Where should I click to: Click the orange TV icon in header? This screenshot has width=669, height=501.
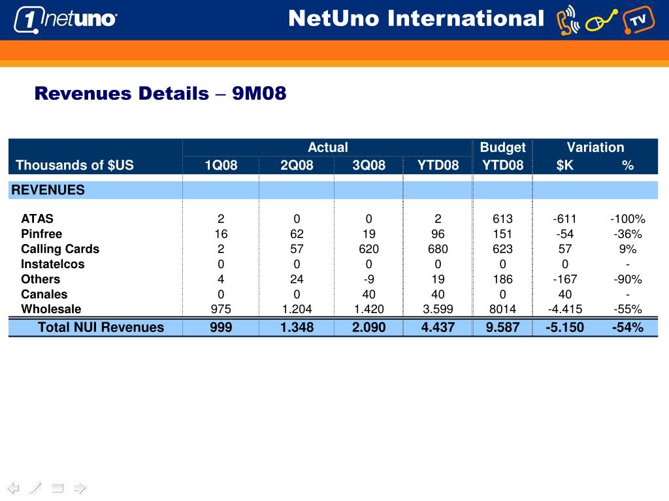638,20
